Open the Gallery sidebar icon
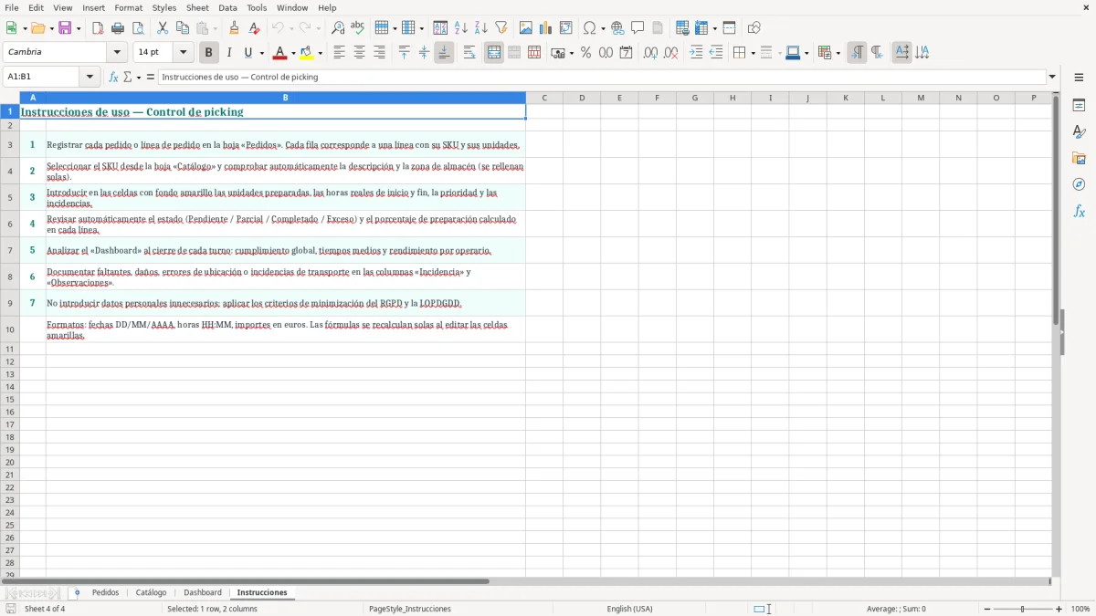The image size is (1096, 616). [1079, 159]
